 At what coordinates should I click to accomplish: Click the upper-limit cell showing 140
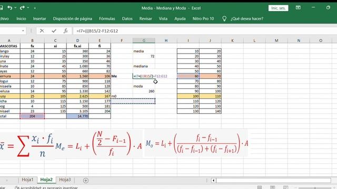[210, 111]
